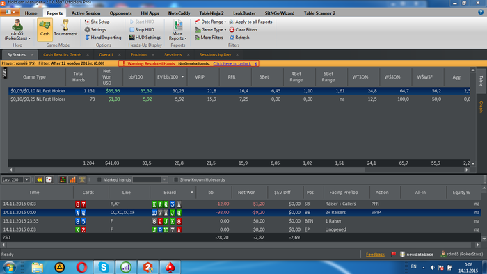Open the Settings option
The height and width of the screenshot is (274, 487).
(95, 29)
